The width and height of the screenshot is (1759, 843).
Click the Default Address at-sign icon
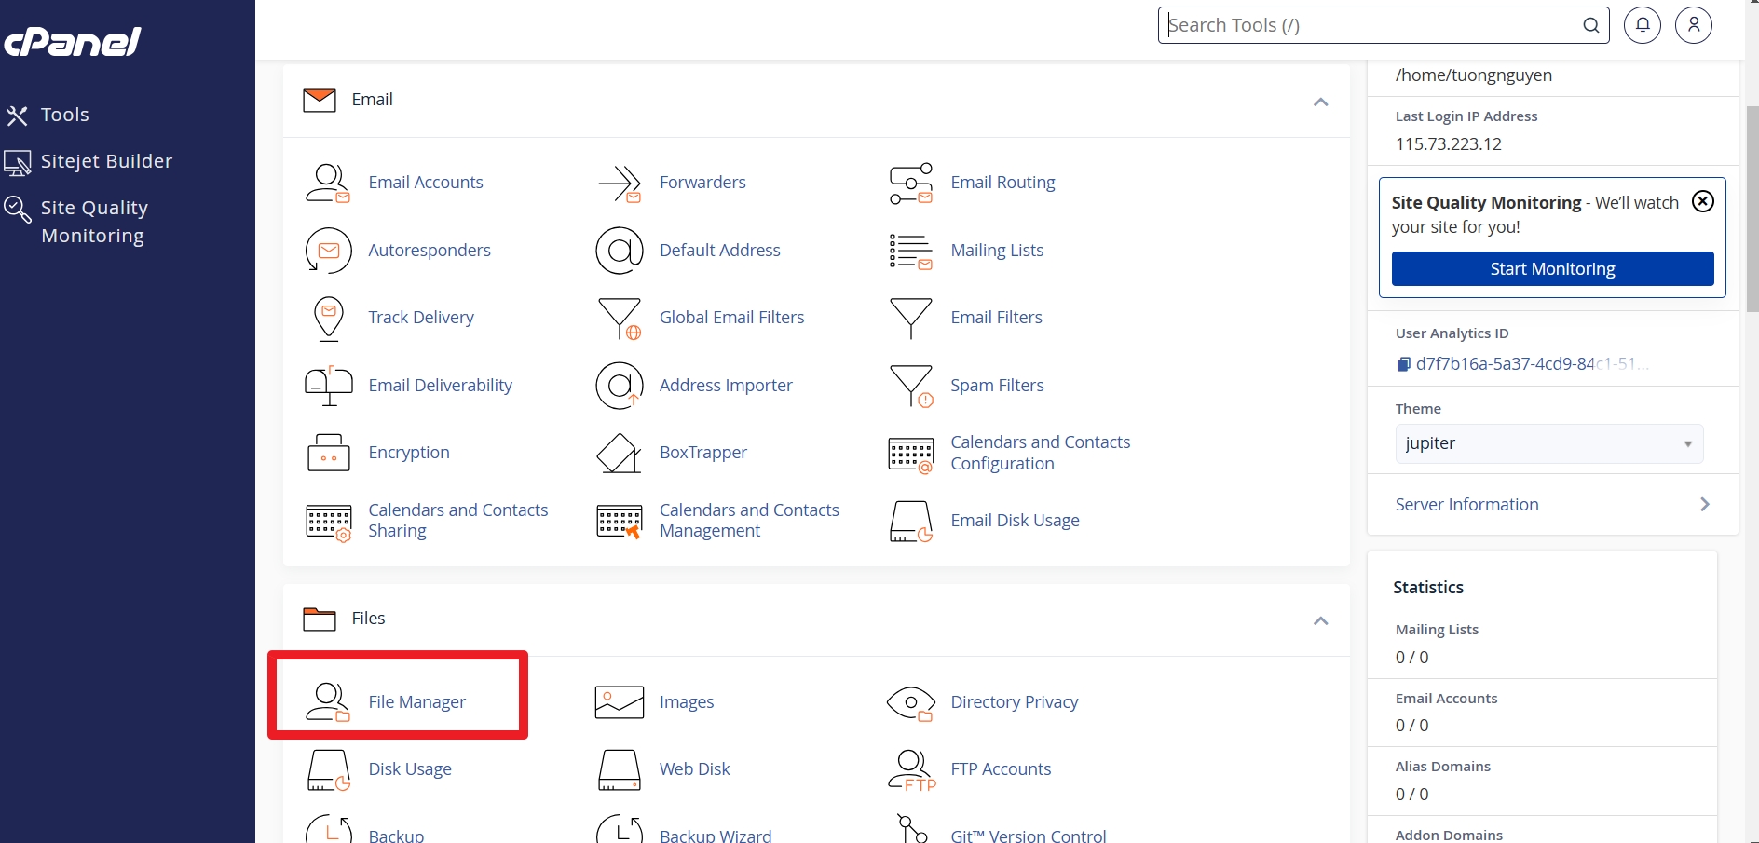620,251
